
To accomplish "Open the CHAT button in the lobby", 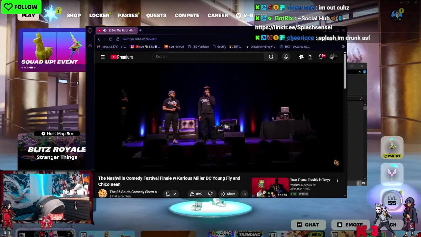I will pos(308,225).
